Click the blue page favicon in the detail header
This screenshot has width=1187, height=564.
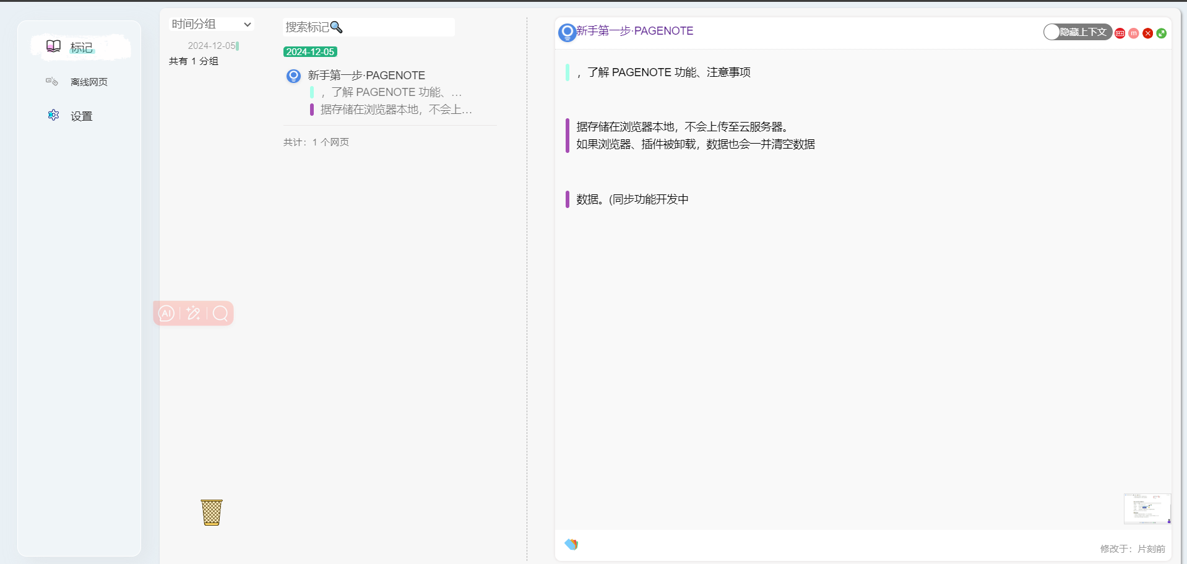[567, 32]
